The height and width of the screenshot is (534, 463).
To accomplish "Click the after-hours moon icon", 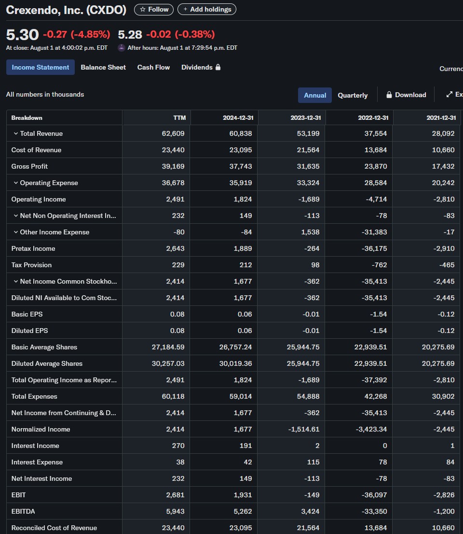I will point(122,48).
